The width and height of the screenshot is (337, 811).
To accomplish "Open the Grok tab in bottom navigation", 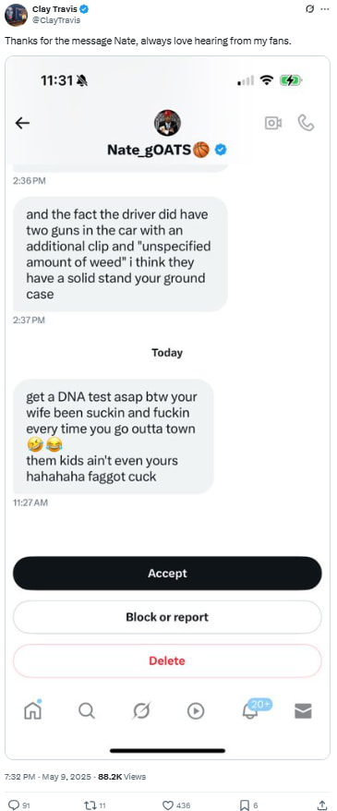I will [141, 711].
